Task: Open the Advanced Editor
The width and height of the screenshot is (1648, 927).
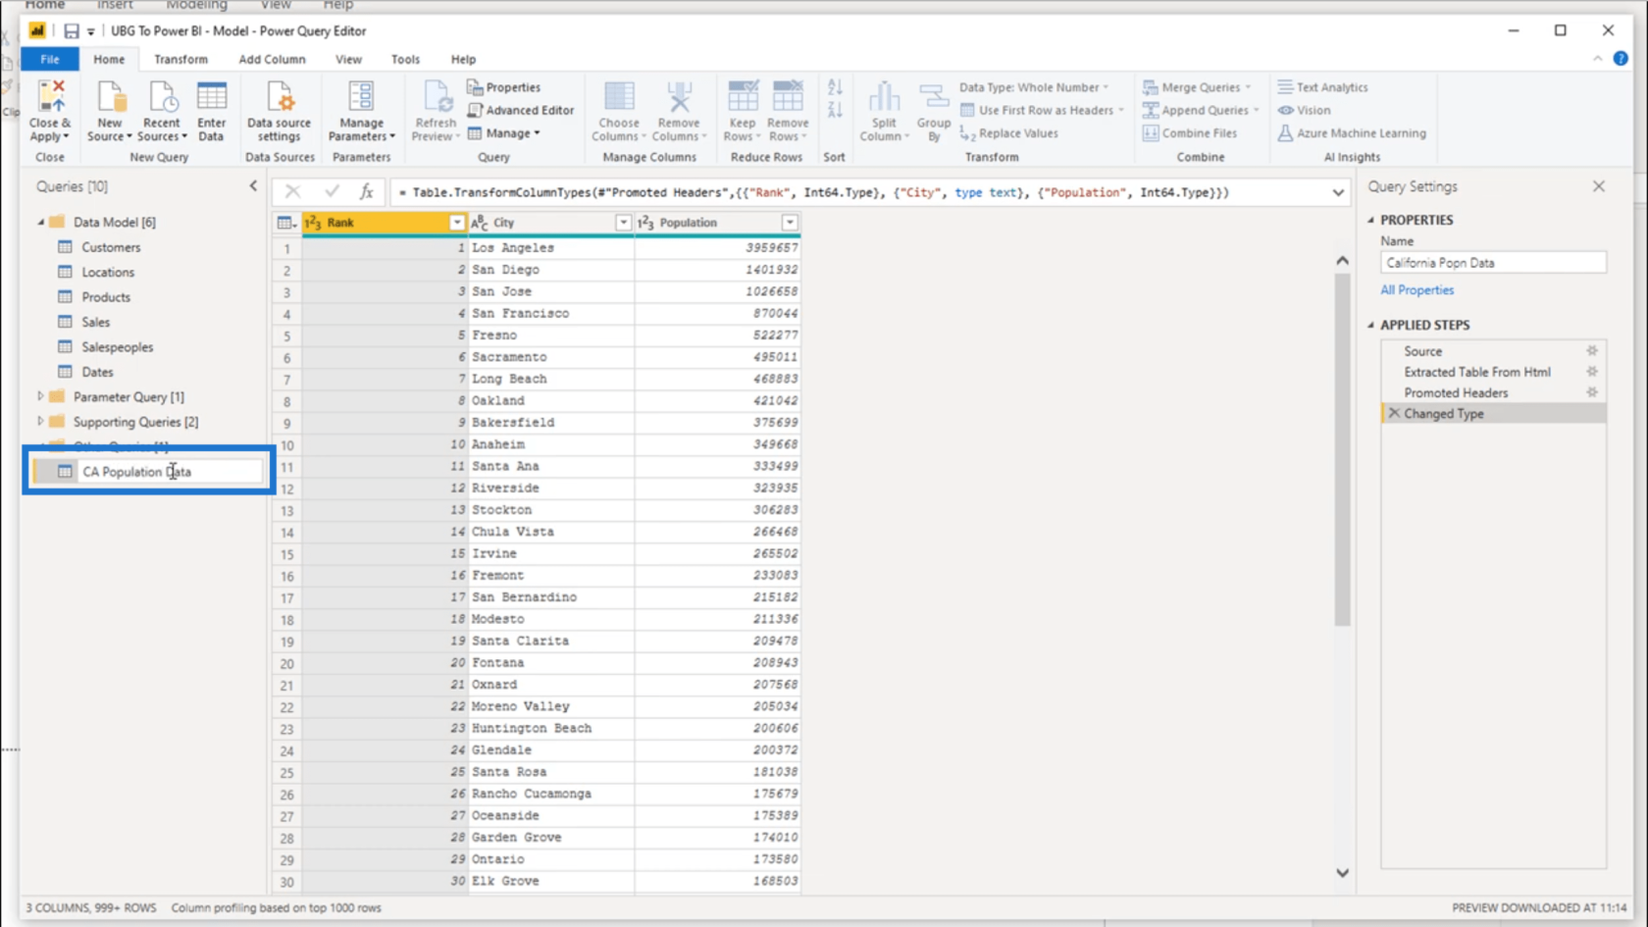Action: click(x=521, y=110)
